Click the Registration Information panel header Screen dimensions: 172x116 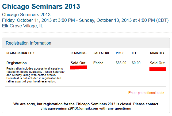click(29, 43)
